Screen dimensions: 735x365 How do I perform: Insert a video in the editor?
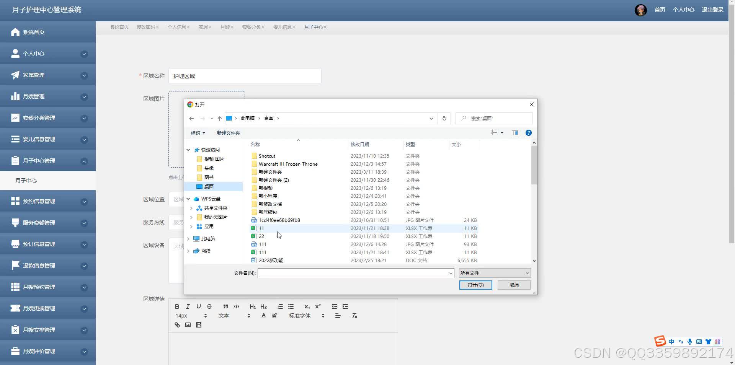click(198, 325)
